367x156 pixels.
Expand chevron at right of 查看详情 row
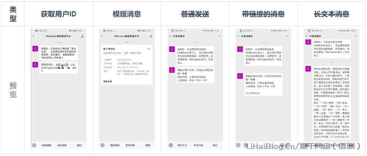[150, 82]
